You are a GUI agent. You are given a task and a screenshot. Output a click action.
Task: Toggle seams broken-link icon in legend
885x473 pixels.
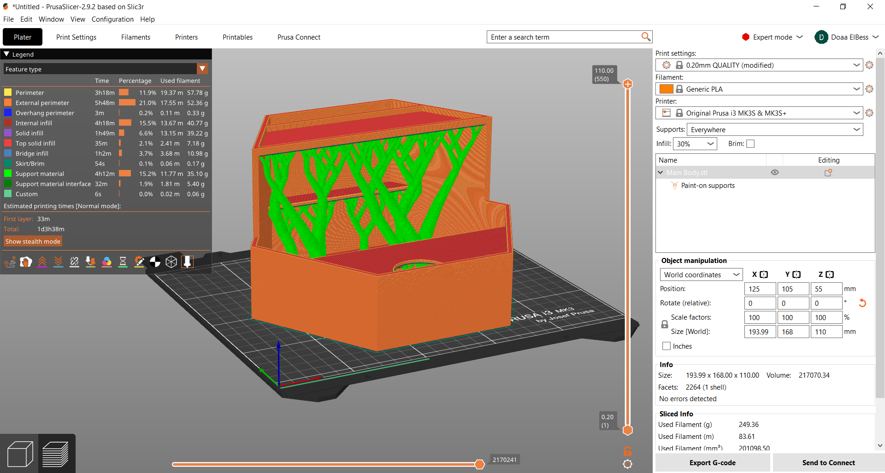pos(74,262)
